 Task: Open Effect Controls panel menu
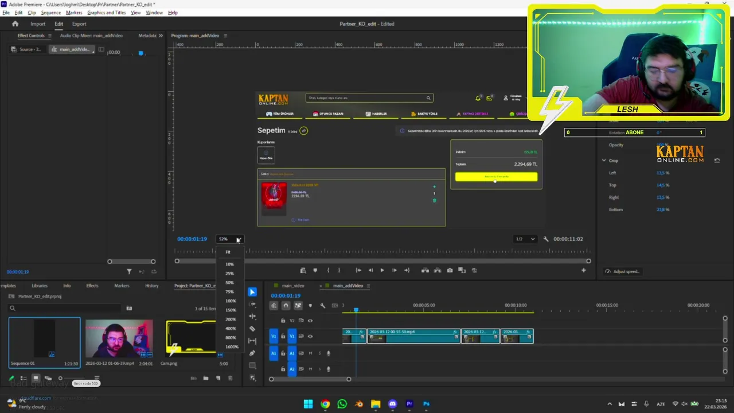[50, 36]
